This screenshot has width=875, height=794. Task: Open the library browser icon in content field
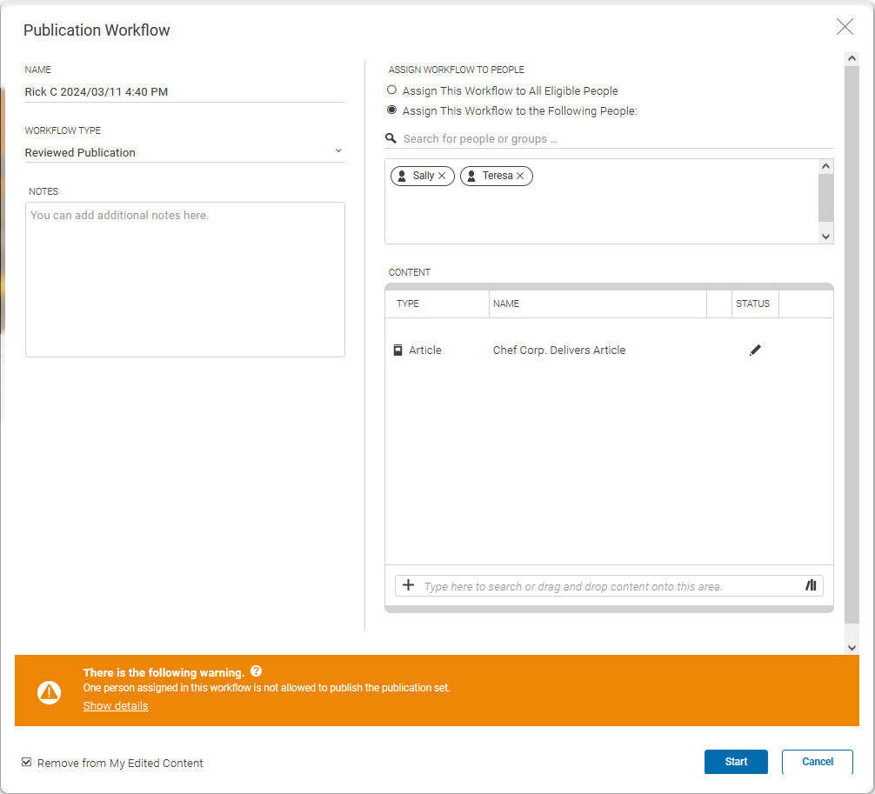click(811, 585)
